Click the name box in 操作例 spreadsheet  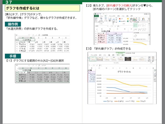point(22,35)
